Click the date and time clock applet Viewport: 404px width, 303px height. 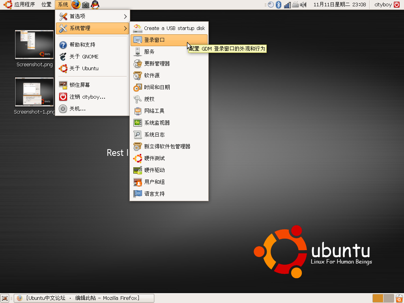340,5
